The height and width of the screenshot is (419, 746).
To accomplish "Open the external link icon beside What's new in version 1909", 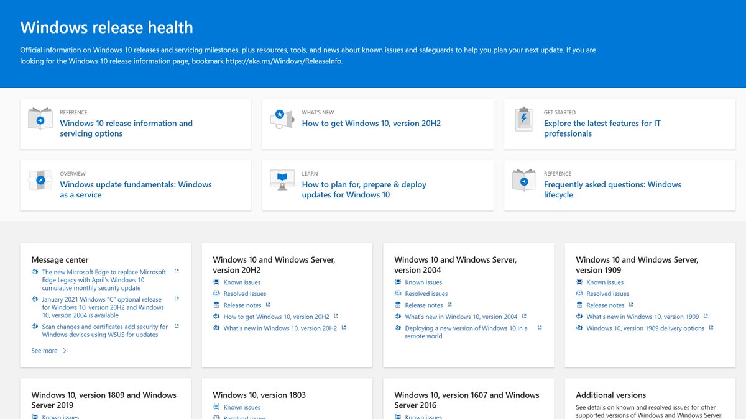I will coord(706,316).
